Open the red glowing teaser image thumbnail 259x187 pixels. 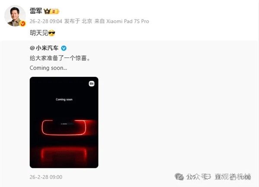(x=64, y=122)
